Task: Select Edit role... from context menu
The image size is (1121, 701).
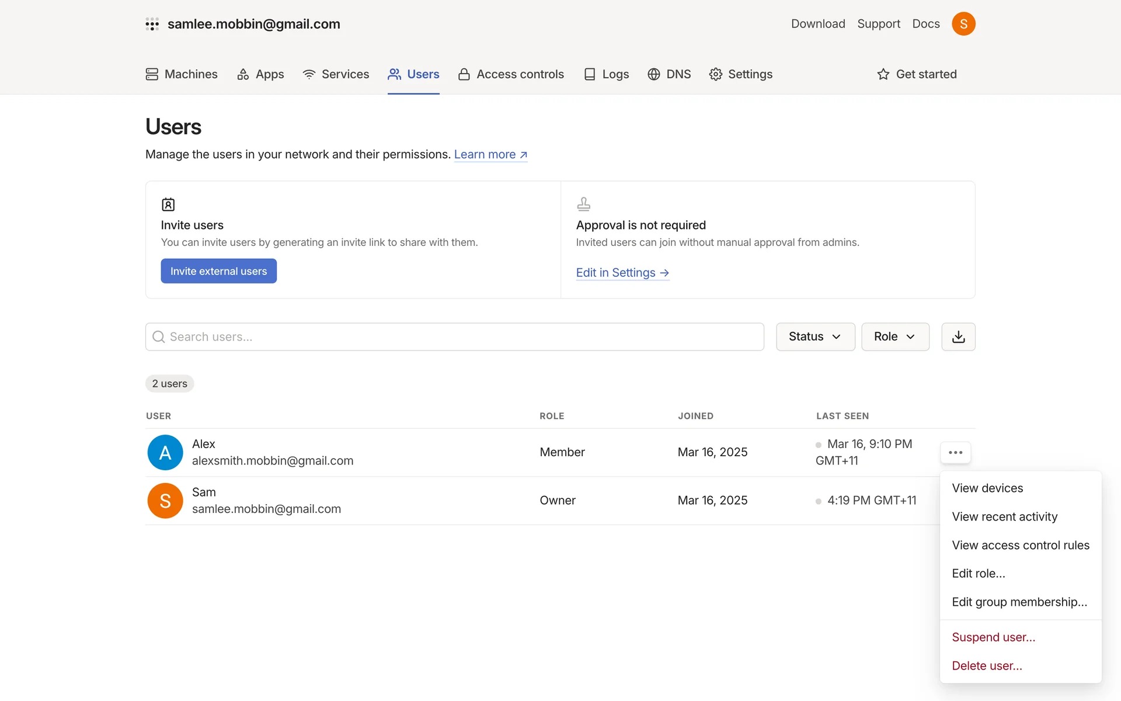Action: [x=979, y=574]
